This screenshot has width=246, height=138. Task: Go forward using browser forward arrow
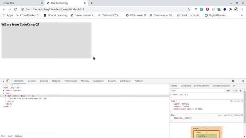[10, 9]
